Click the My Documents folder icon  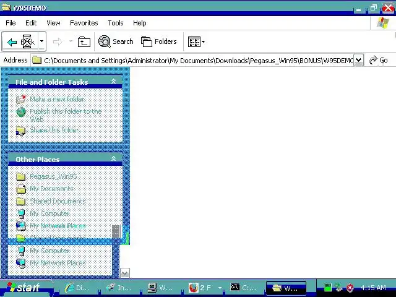tap(21, 189)
